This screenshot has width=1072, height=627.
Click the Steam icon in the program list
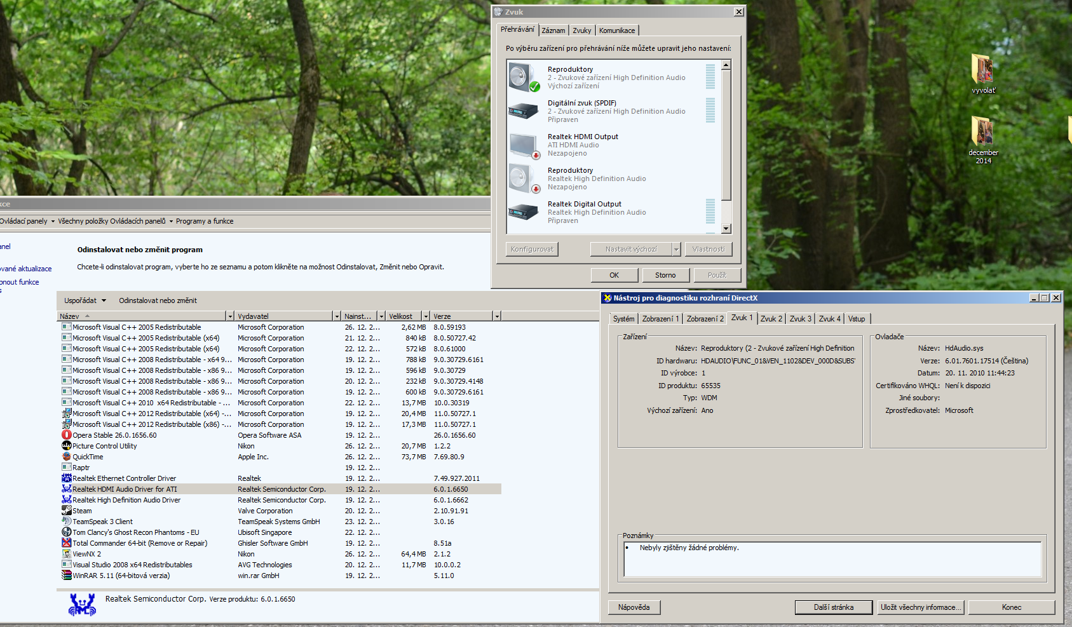(x=67, y=511)
